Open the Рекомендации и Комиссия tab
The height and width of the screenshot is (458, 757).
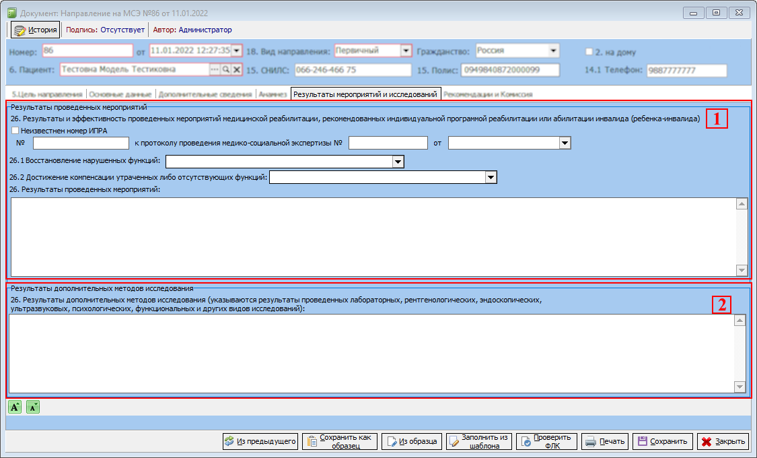coord(488,94)
